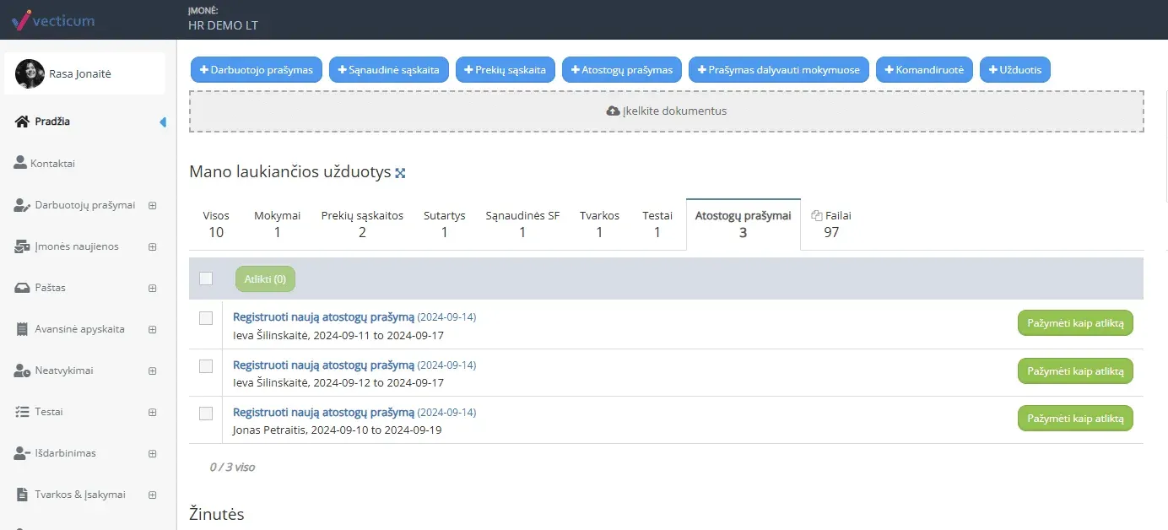
Task: Expand the Išdarbinimas sidebar section
Action: 153,453
